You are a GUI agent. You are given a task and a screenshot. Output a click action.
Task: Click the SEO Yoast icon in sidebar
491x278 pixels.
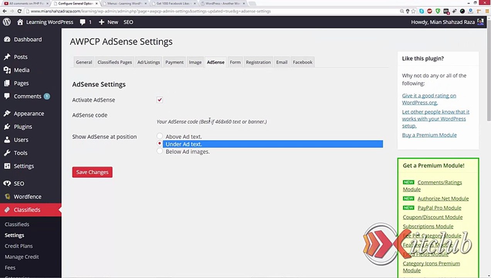point(7,183)
